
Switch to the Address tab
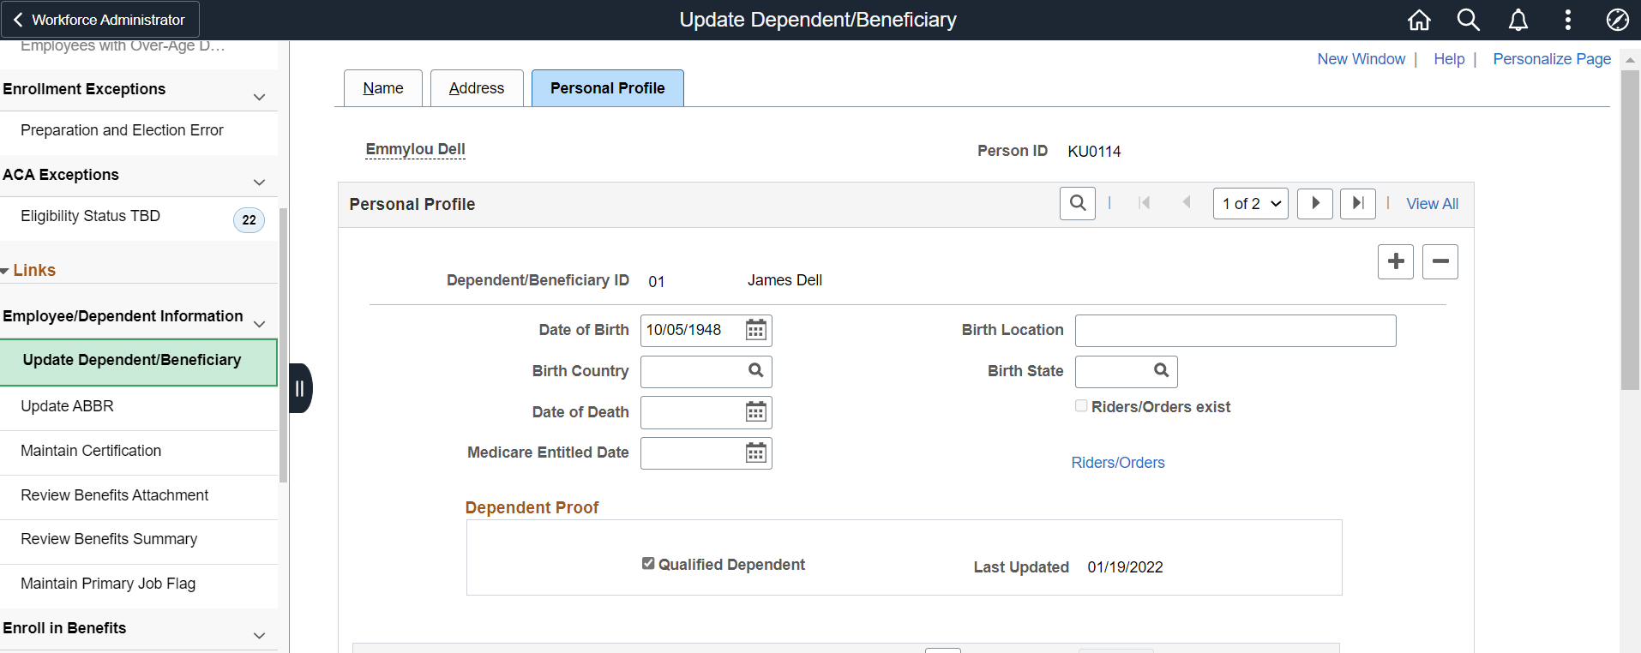click(476, 88)
